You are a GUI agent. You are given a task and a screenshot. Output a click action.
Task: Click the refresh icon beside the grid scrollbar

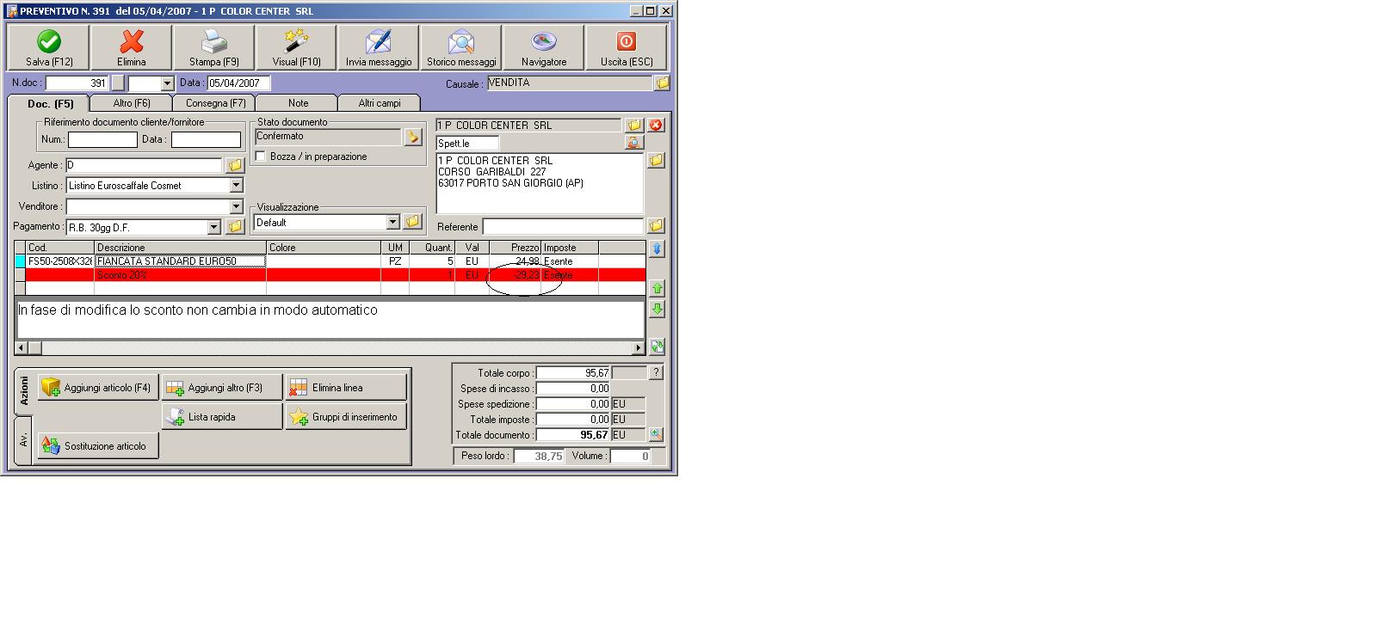[x=657, y=347]
